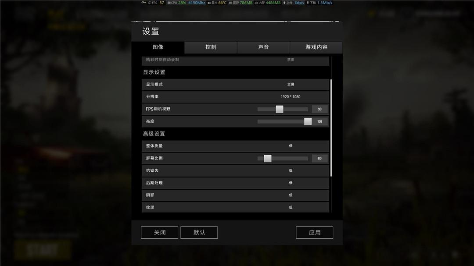Image resolution: width=474 pixels, height=266 pixels.
Task: Click the overlay logo icon left of FPS
Action: pos(144,3)
